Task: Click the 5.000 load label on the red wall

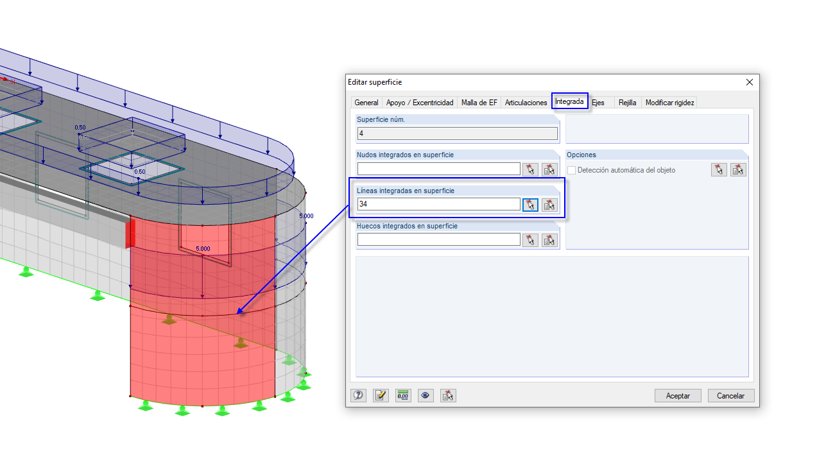Action: [203, 248]
